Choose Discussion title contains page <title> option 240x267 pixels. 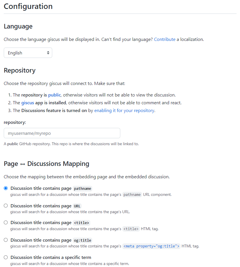click(x=6, y=223)
